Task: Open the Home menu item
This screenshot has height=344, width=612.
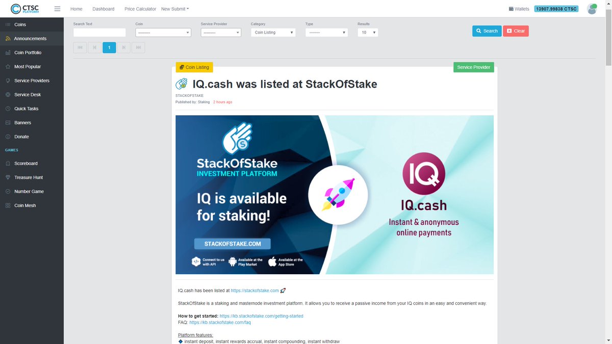Action: point(76,9)
